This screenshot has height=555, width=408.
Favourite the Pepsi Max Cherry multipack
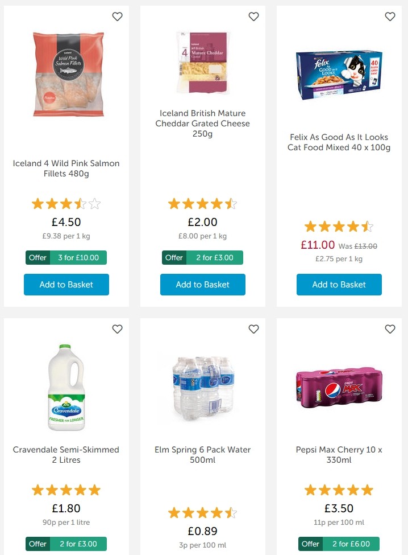click(x=390, y=329)
